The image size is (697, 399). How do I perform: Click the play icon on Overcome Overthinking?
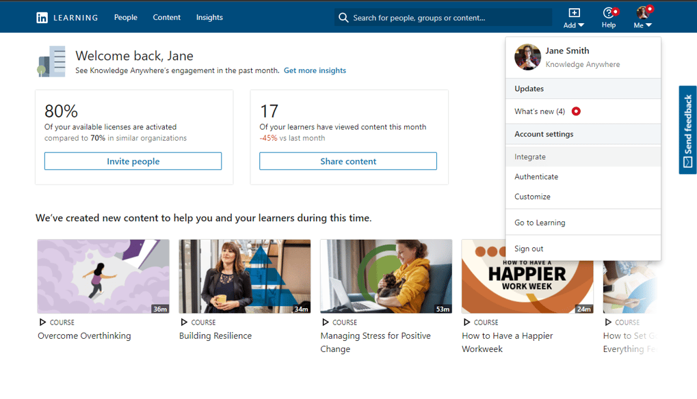pos(42,322)
